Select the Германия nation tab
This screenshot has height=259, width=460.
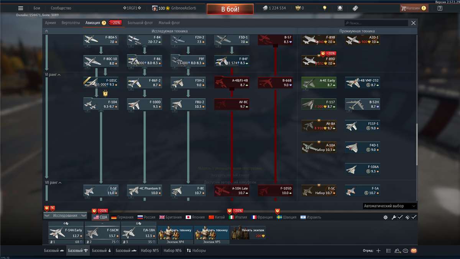[122, 217]
